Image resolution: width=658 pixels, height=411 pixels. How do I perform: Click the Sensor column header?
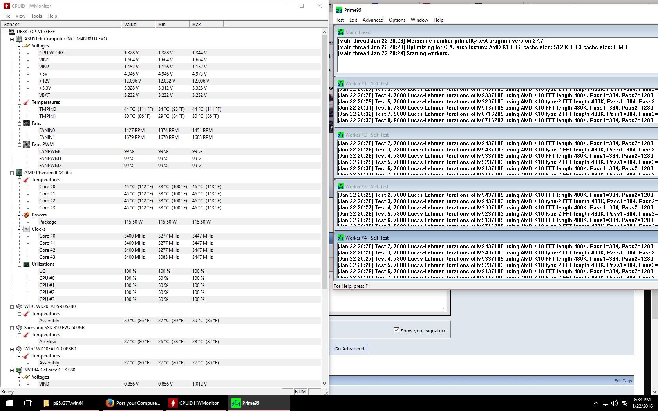click(61, 24)
